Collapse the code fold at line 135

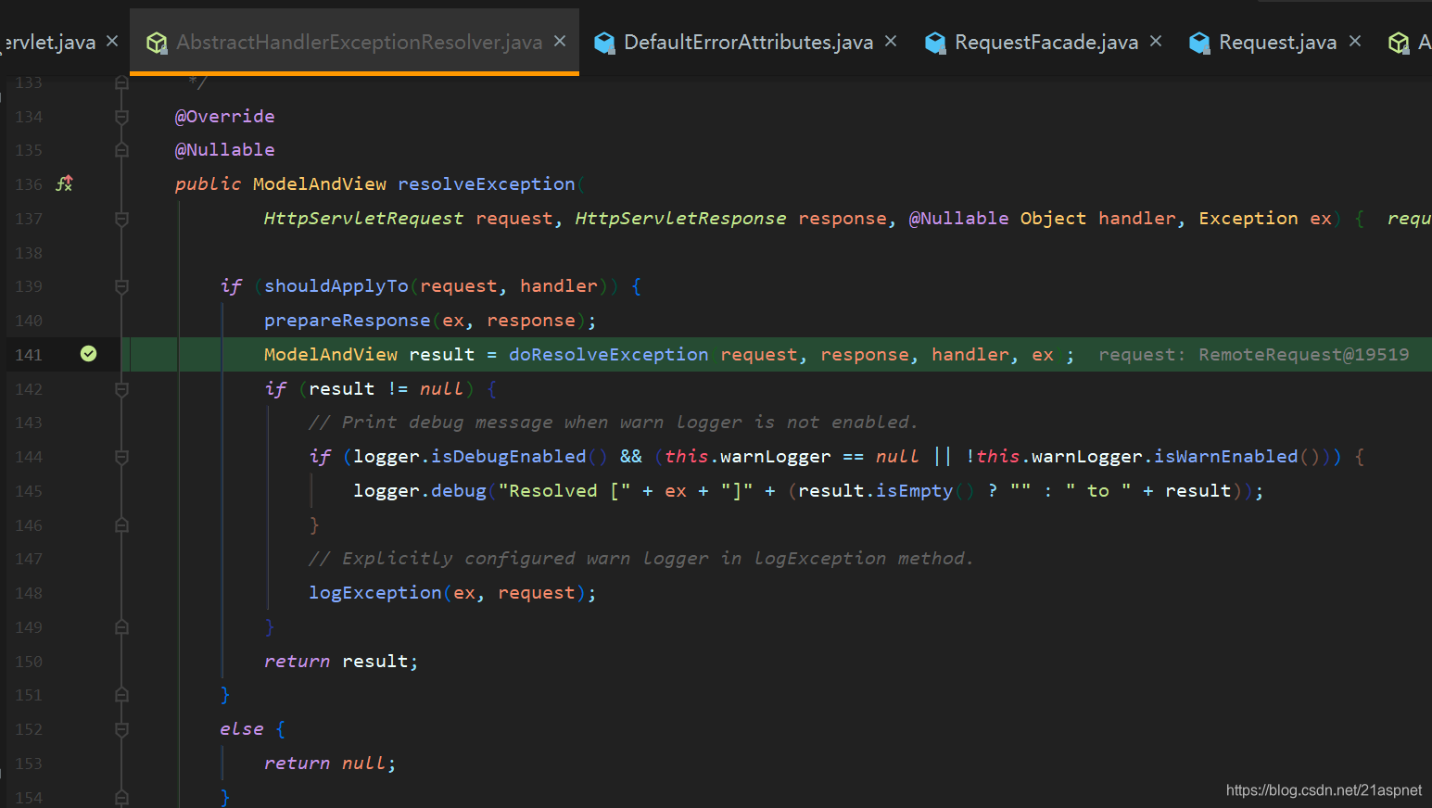pyautogui.click(x=121, y=150)
